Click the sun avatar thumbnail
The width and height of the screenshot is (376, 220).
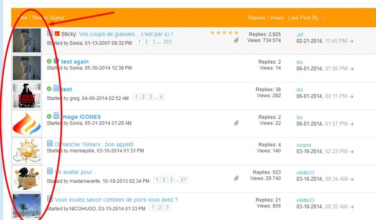coord(27,151)
